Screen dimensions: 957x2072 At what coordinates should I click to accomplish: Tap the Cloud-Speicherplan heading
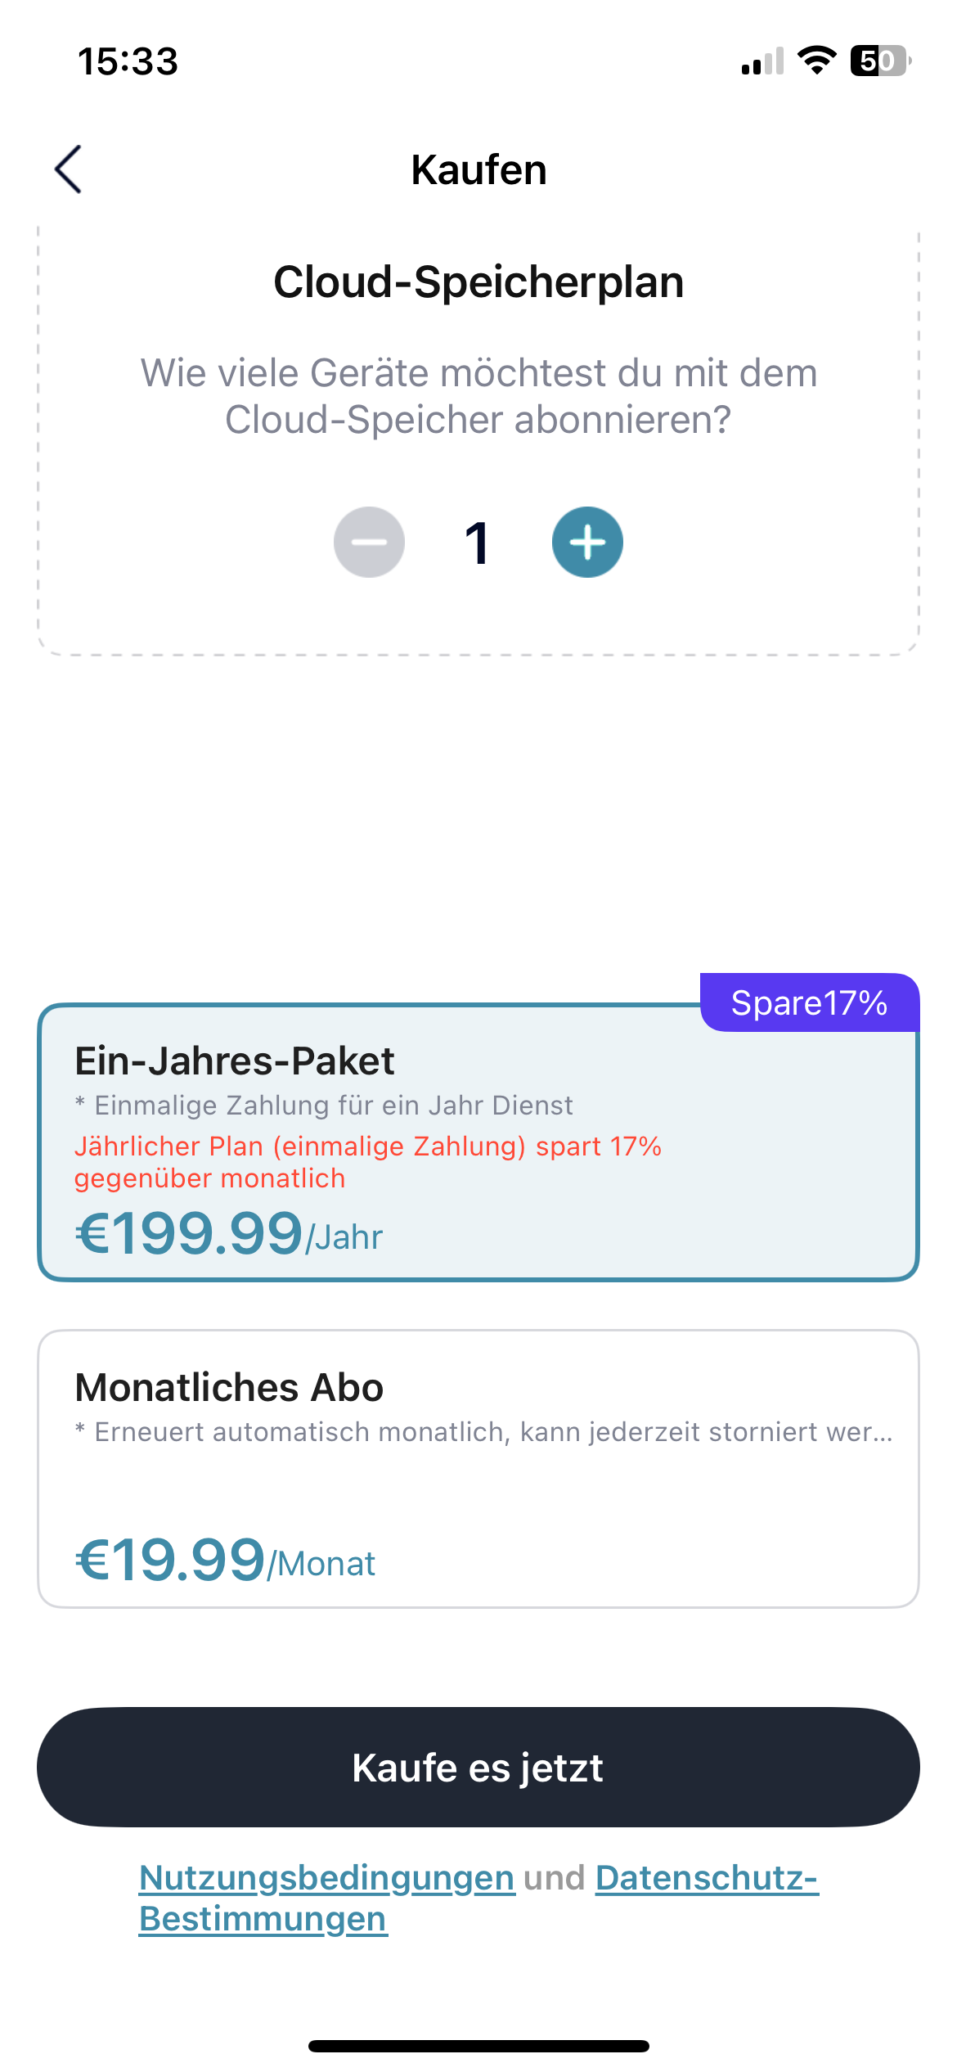tap(478, 282)
